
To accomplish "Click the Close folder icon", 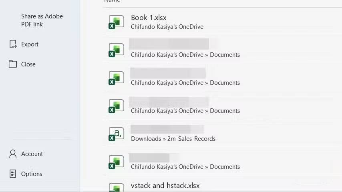I will [x=13, y=64].
